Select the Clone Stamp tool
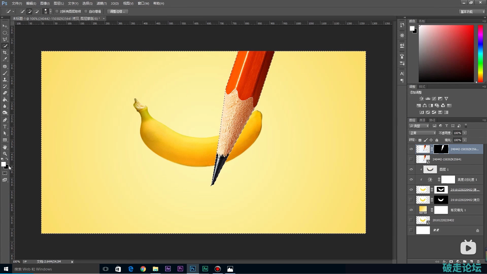 [x=5, y=80]
